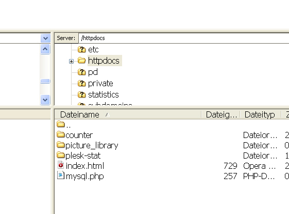Click the etc folder icon in tree

pyautogui.click(x=81, y=49)
